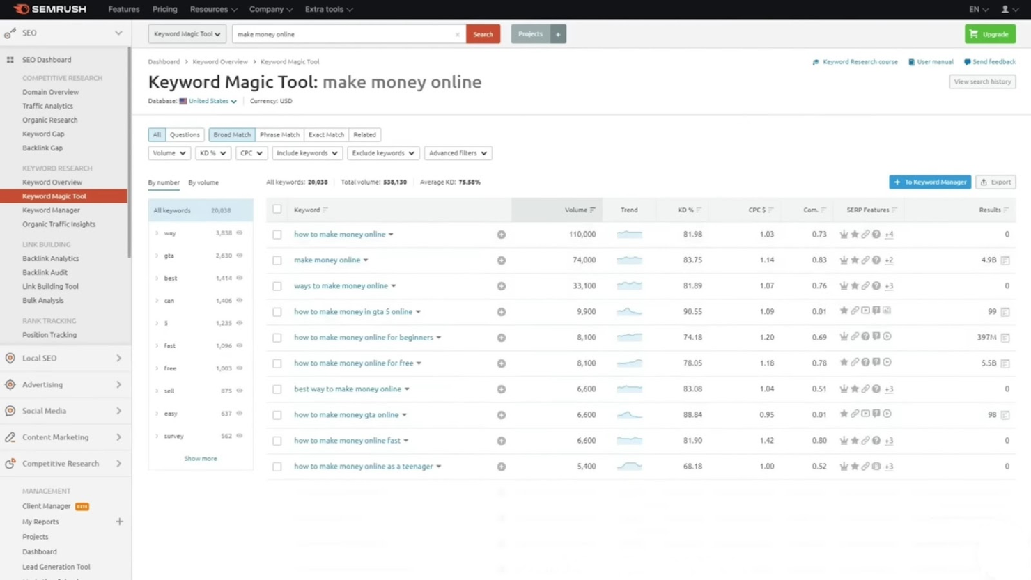Click the Advertising target icon
Viewport: 1031px width, 580px height.
10,384
